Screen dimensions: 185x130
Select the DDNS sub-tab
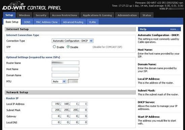27,22
